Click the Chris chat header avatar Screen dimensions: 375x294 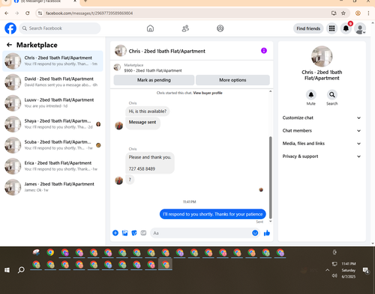[x=121, y=51]
